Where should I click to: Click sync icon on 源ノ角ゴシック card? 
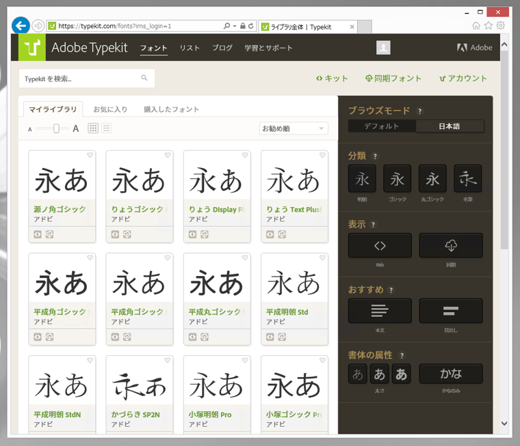49,234
